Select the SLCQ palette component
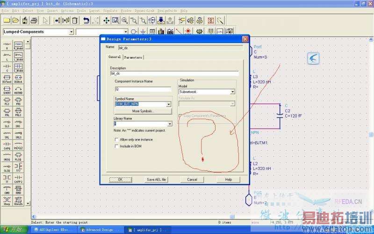This screenshot has width=374, height=234. (x=7, y=168)
